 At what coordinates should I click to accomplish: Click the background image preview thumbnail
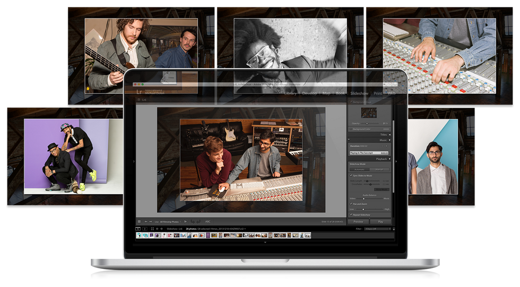pyautogui.click(x=369, y=112)
